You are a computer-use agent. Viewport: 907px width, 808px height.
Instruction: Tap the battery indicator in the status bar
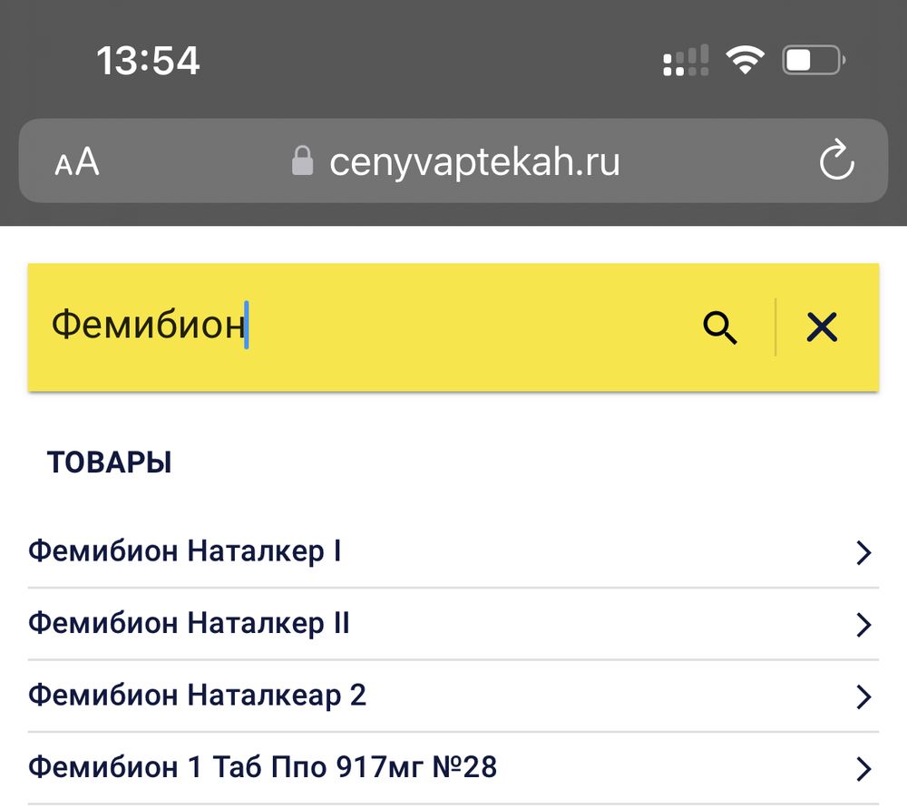(x=812, y=59)
